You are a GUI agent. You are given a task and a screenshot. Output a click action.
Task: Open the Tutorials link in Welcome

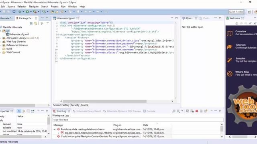coord(241,45)
